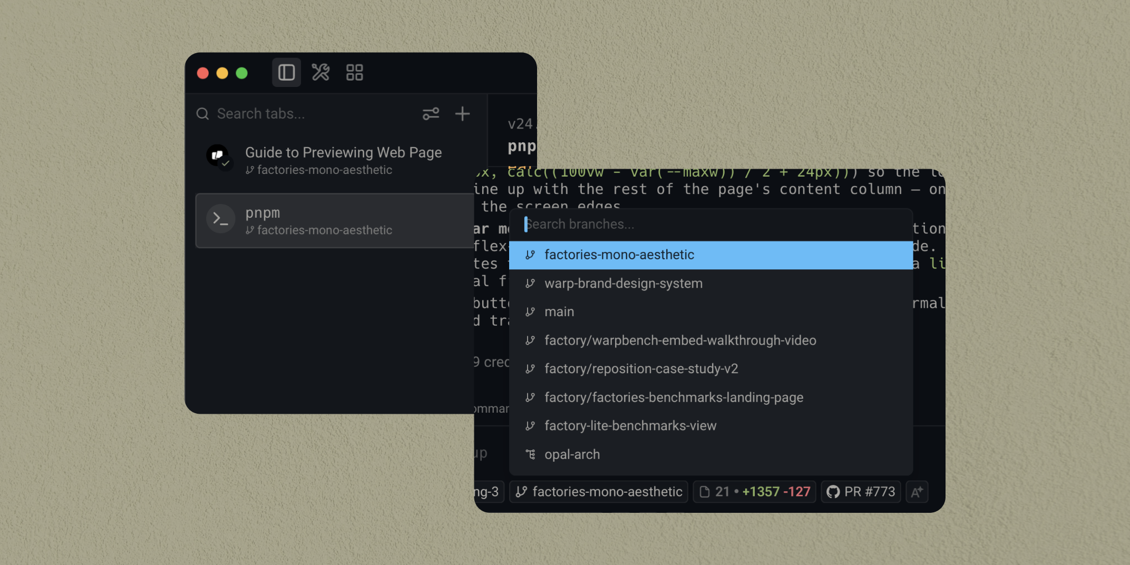Choose factory/reposition-case-study-v2 branch
The image size is (1130, 565).
(710, 369)
